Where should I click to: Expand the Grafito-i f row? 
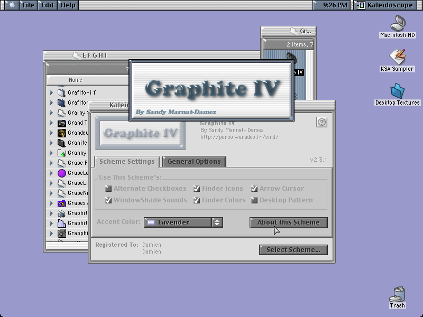coord(51,93)
